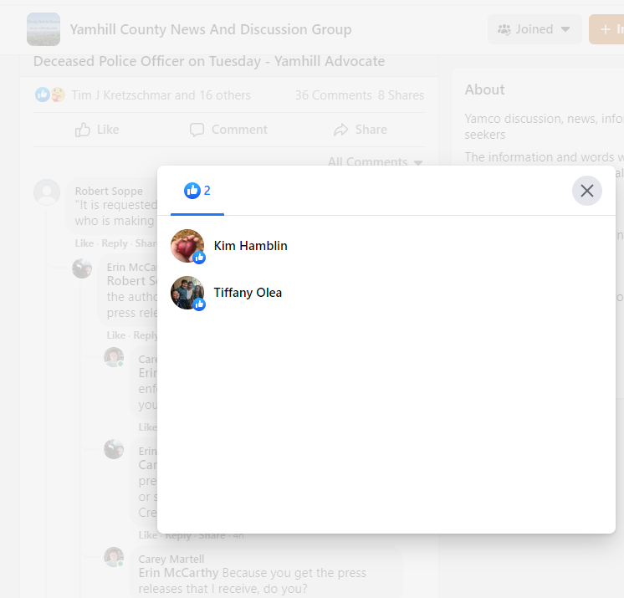Click Robert Soppe's default avatar
624x598 pixels.
(x=47, y=192)
